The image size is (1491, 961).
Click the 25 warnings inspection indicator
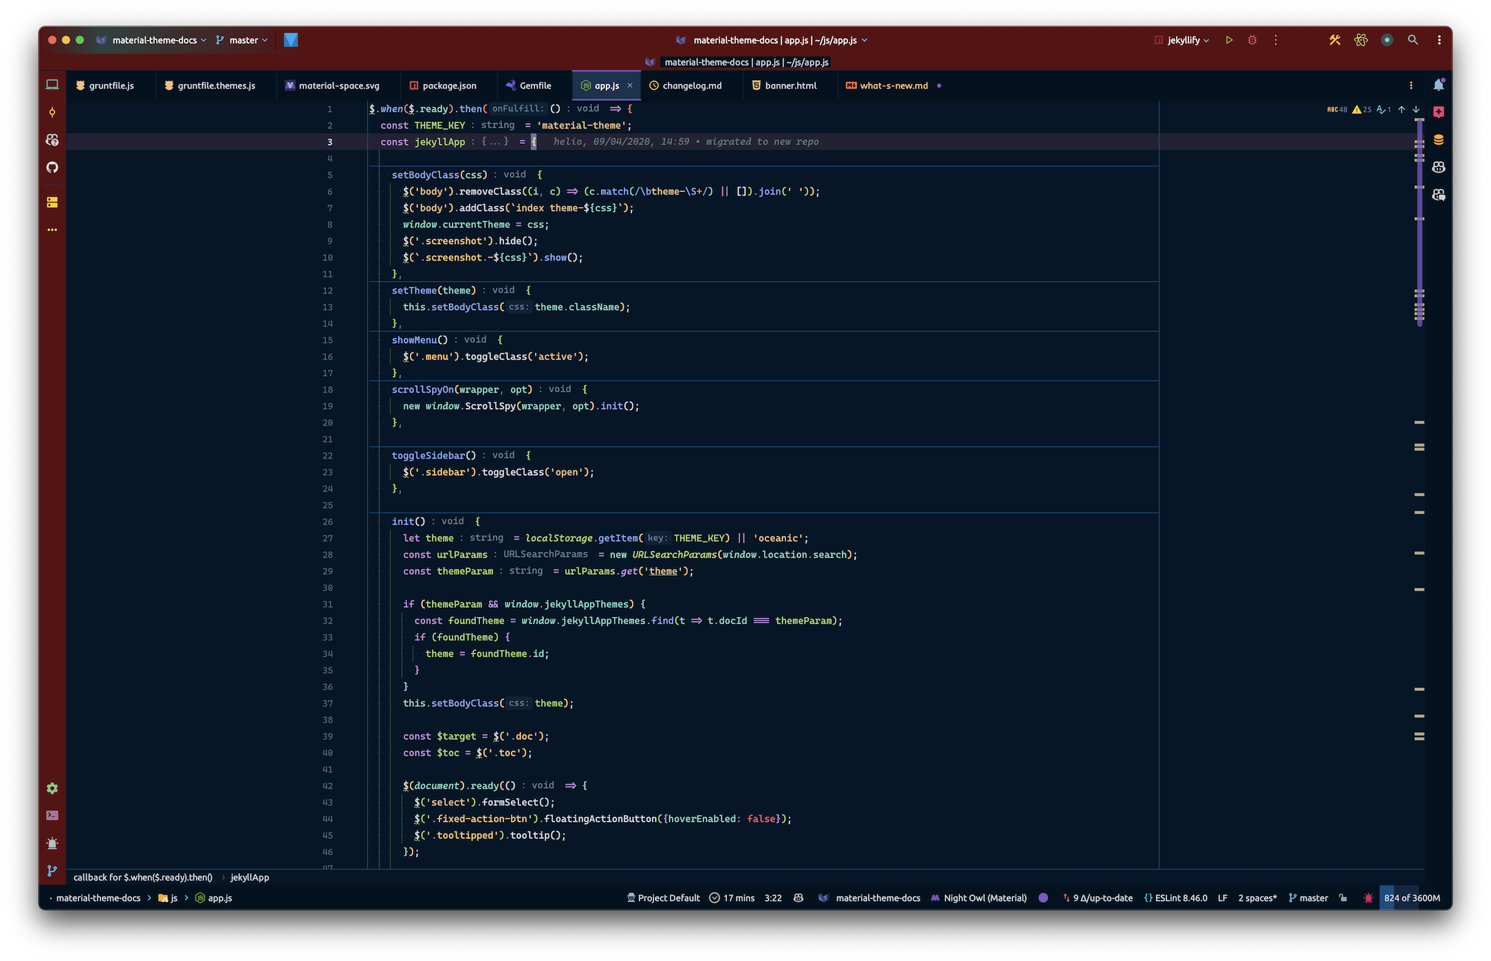(x=1361, y=109)
